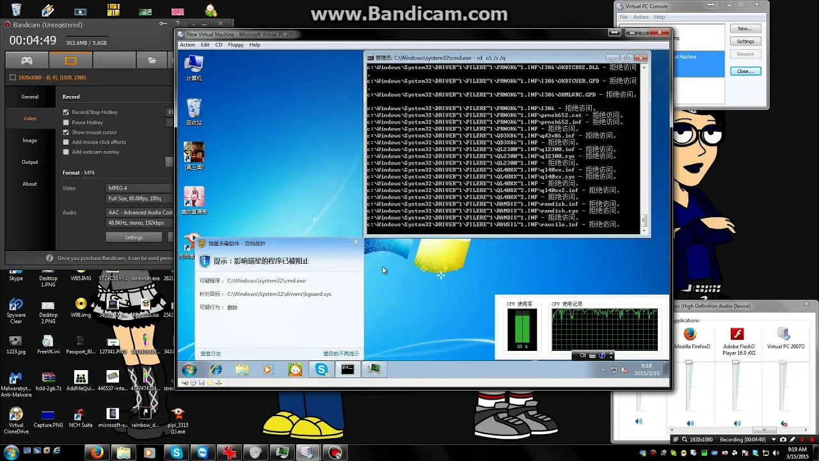This screenshot has width=819, height=461.
Task: Click Internet Explorer in guest taskbar
Action: [216, 369]
